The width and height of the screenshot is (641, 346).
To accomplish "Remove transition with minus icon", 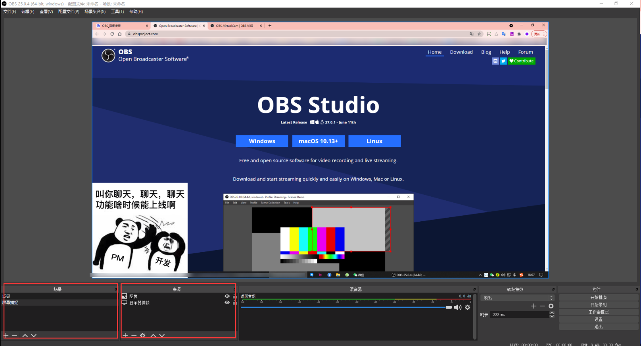I will tap(542, 306).
